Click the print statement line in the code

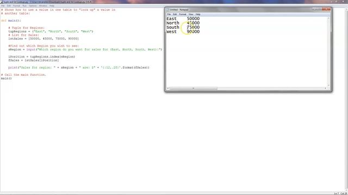point(79,68)
